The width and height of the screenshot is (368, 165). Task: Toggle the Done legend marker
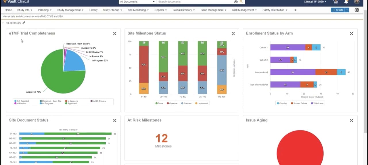click(157, 103)
